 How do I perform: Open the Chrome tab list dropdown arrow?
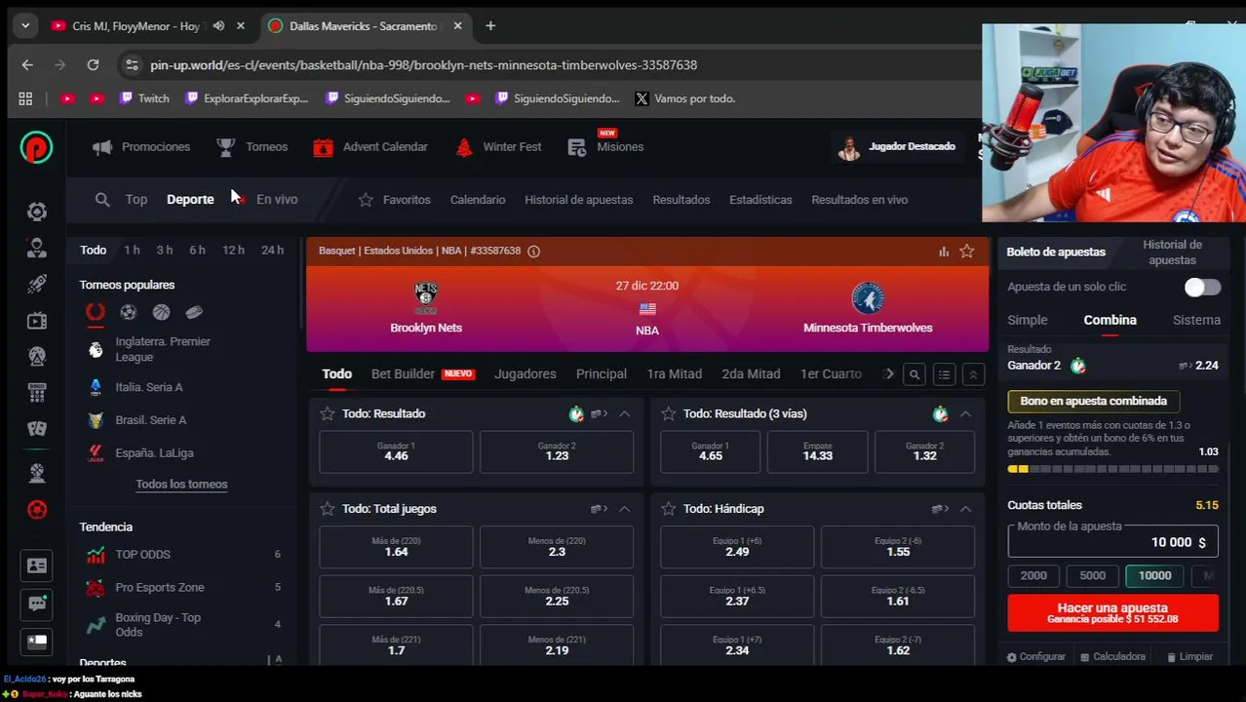click(x=25, y=26)
